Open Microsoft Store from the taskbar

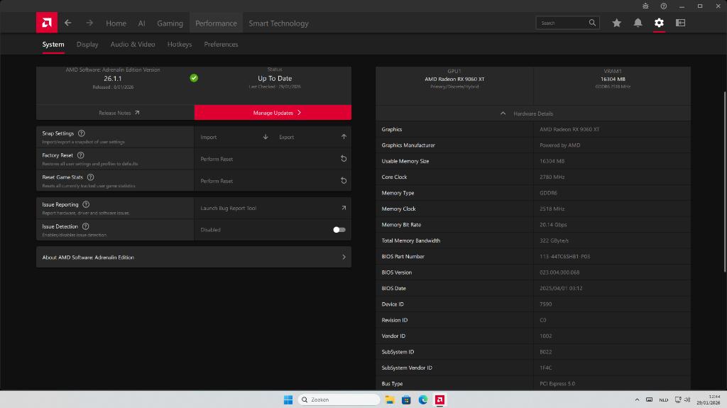tap(406, 399)
